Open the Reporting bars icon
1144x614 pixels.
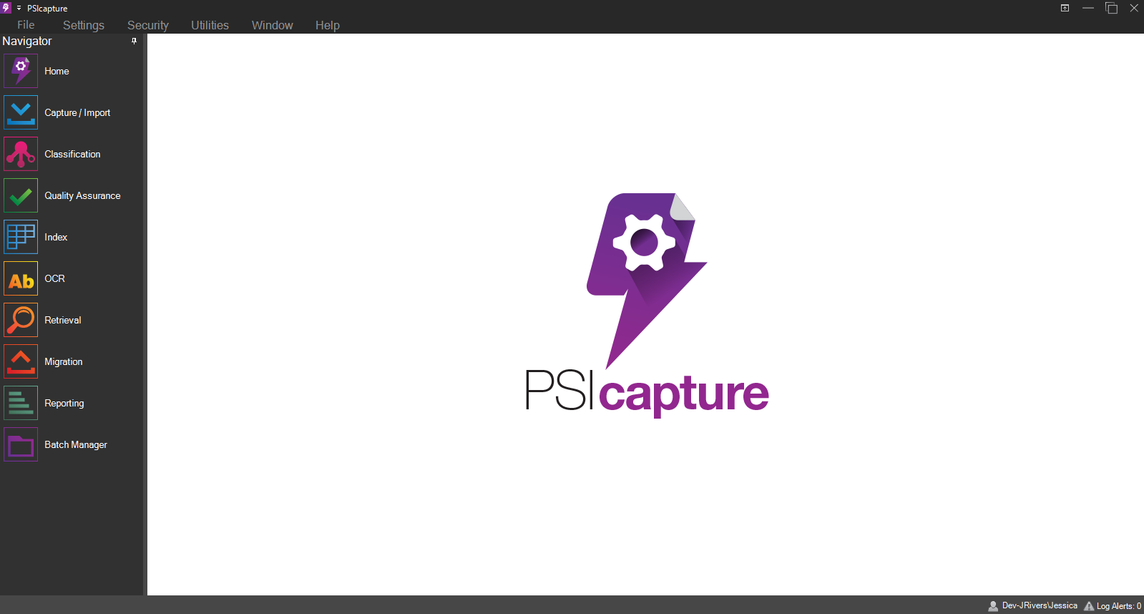coord(21,403)
